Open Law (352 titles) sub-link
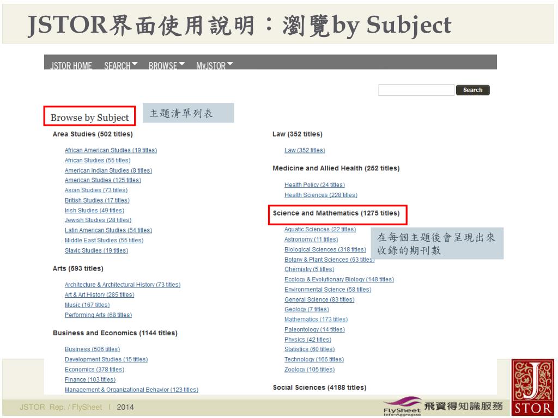 click(x=305, y=150)
